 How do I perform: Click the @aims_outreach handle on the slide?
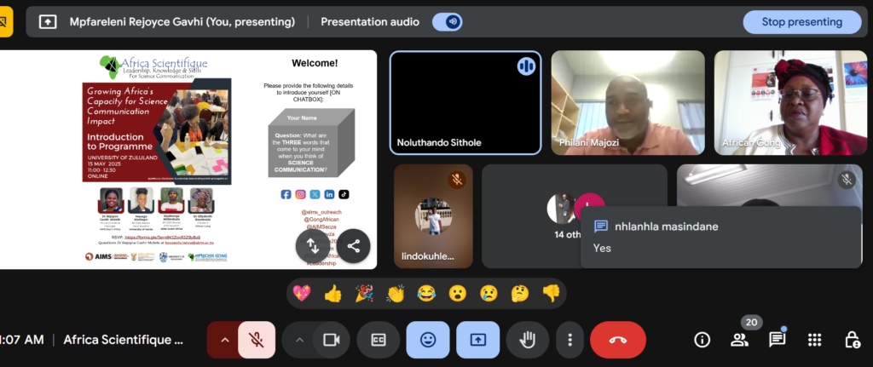pos(321,212)
